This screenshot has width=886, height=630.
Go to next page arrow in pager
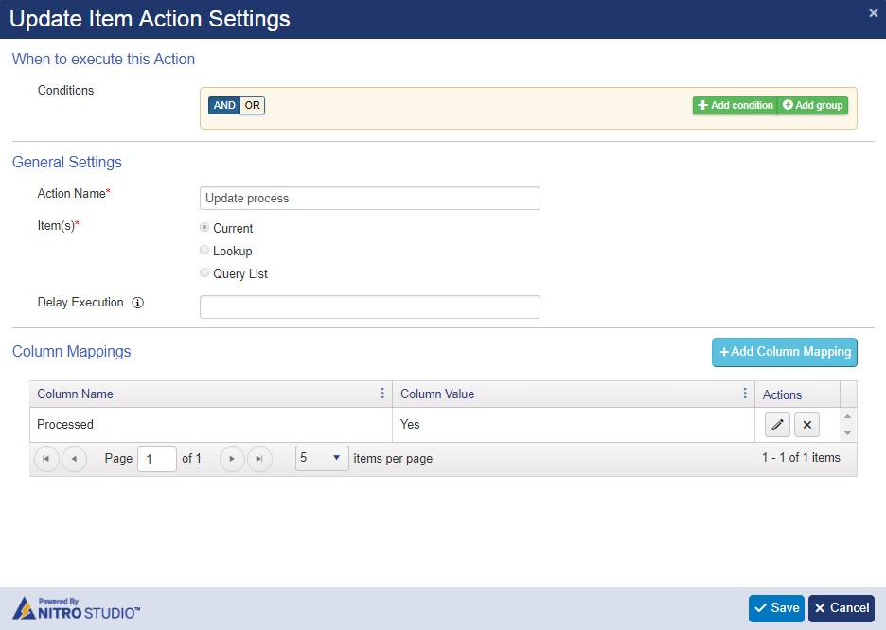pyautogui.click(x=232, y=459)
